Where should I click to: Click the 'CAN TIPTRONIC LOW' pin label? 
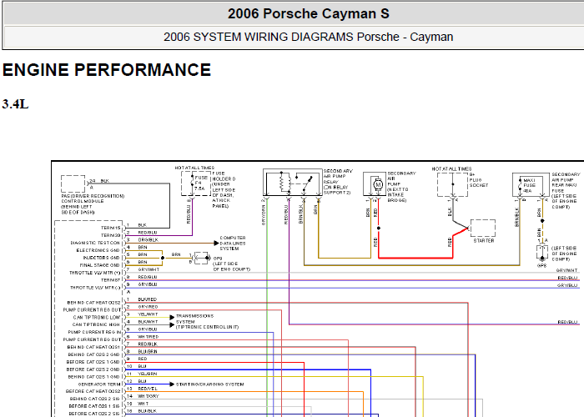pos(97,317)
